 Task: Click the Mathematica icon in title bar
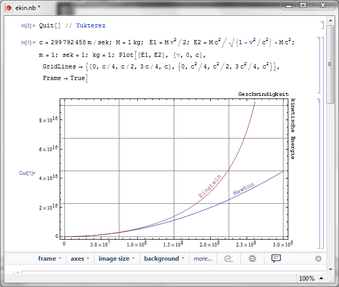(8, 6)
